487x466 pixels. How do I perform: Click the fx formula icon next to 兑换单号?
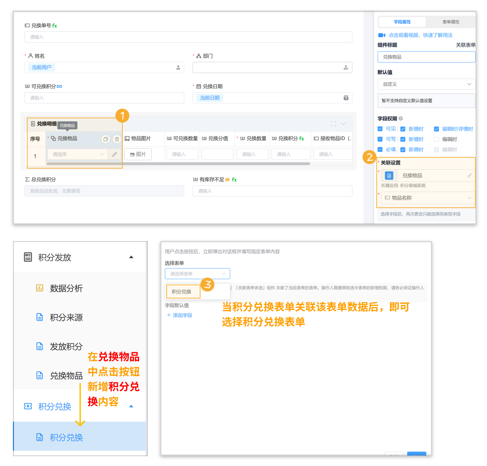55,25
